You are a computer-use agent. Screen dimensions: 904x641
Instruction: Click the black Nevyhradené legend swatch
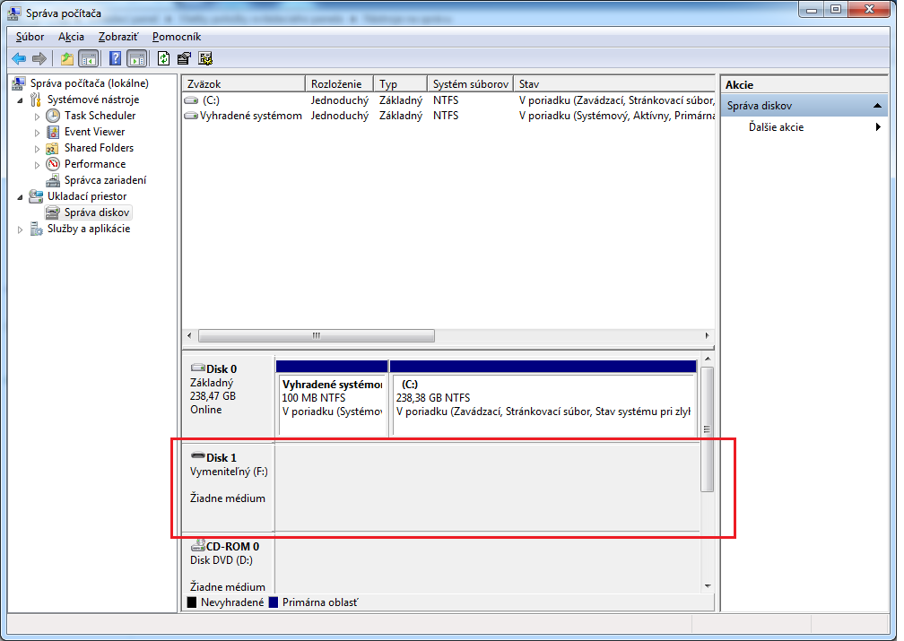coord(192,602)
